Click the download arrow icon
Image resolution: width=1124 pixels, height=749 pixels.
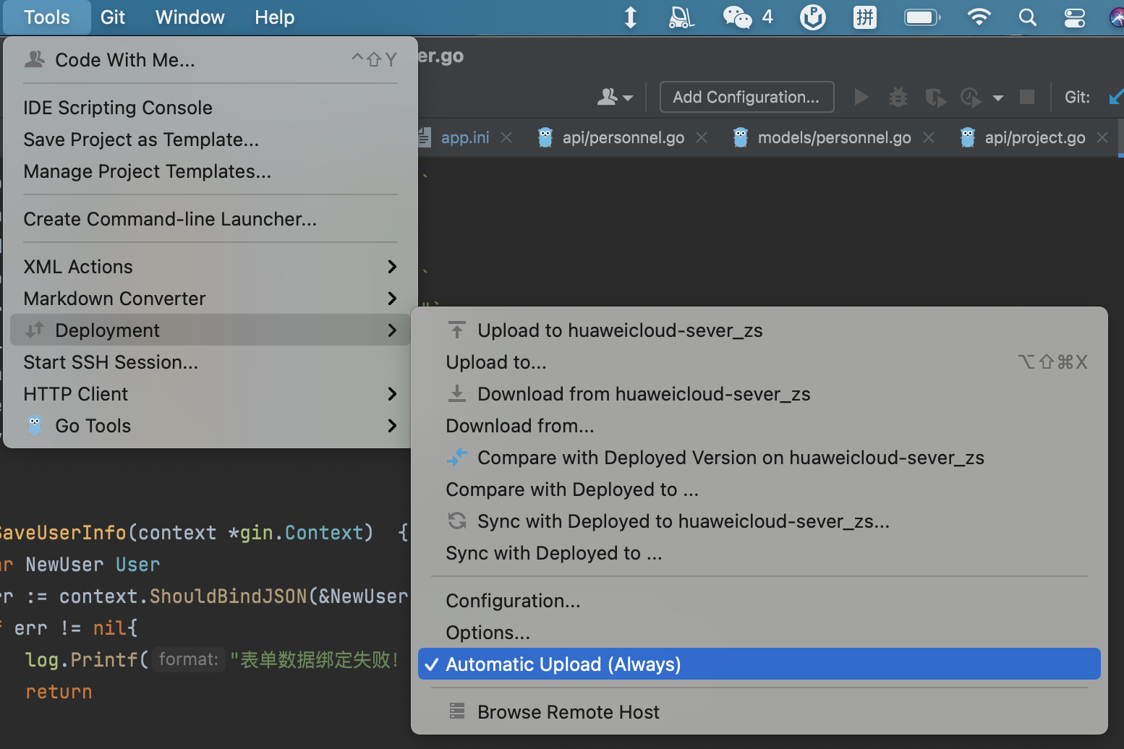pyautogui.click(x=457, y=393)
